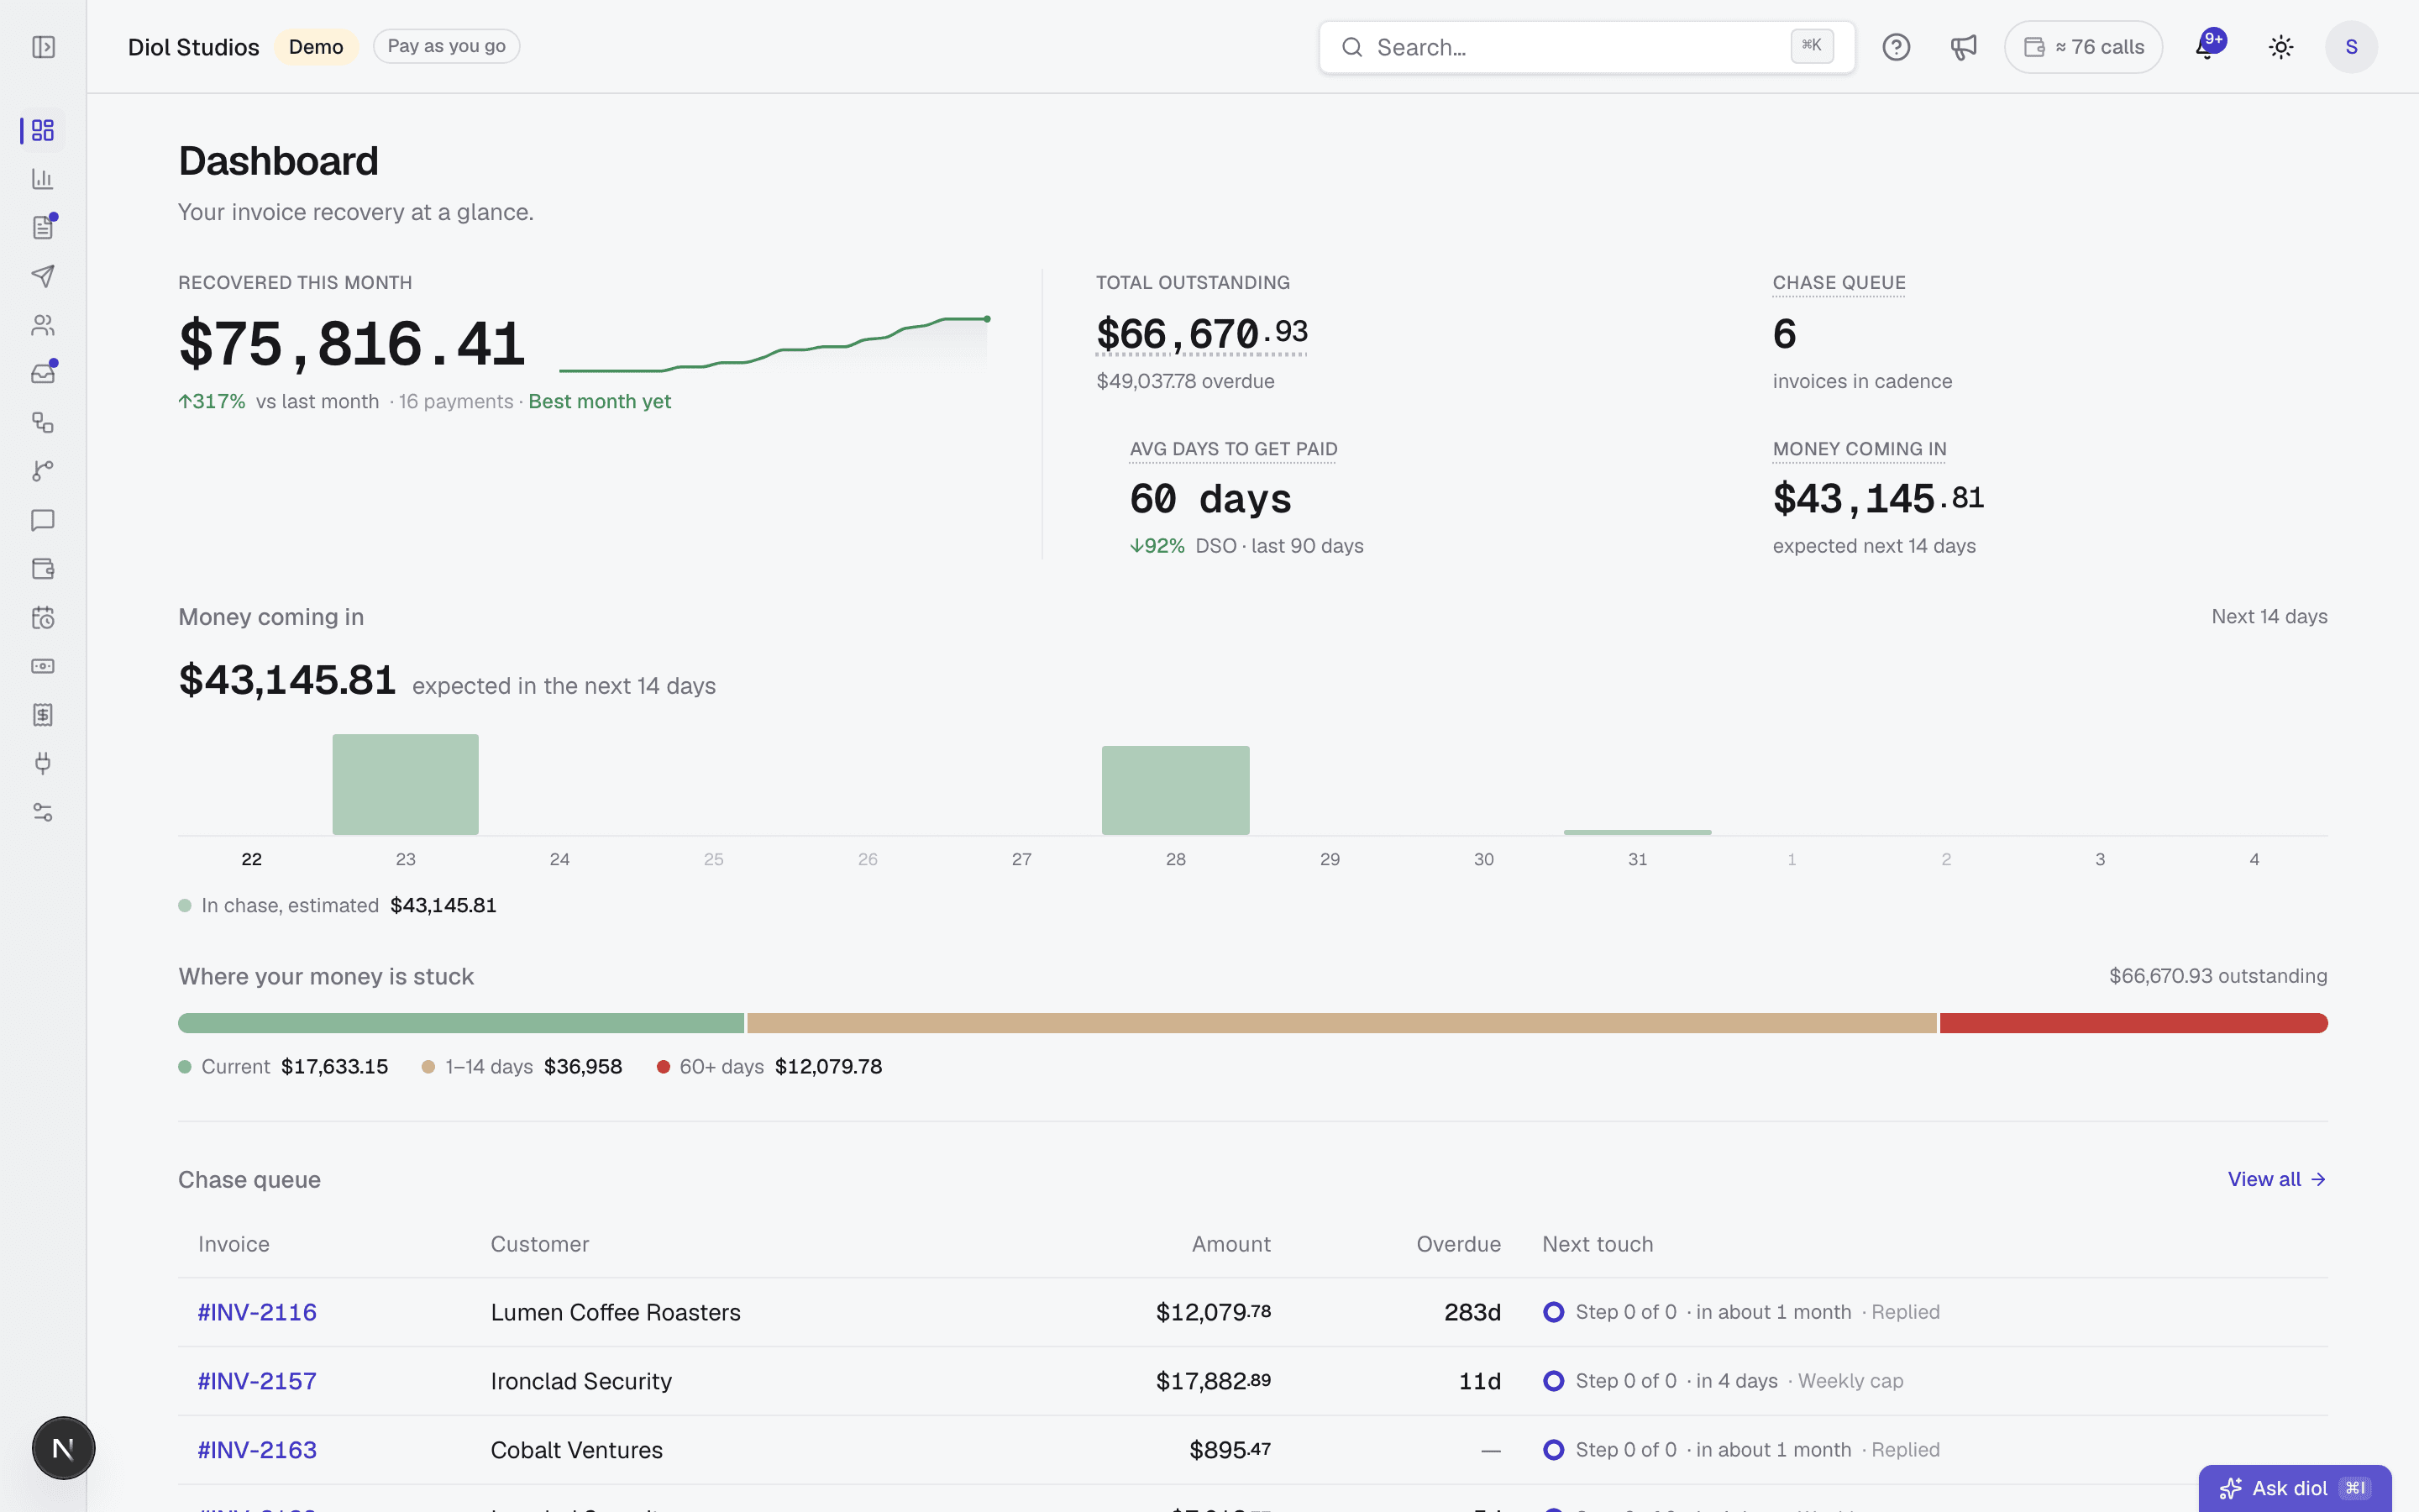Open invoice #INV-2163
2419x1512 pixels.
[257, 1450]
